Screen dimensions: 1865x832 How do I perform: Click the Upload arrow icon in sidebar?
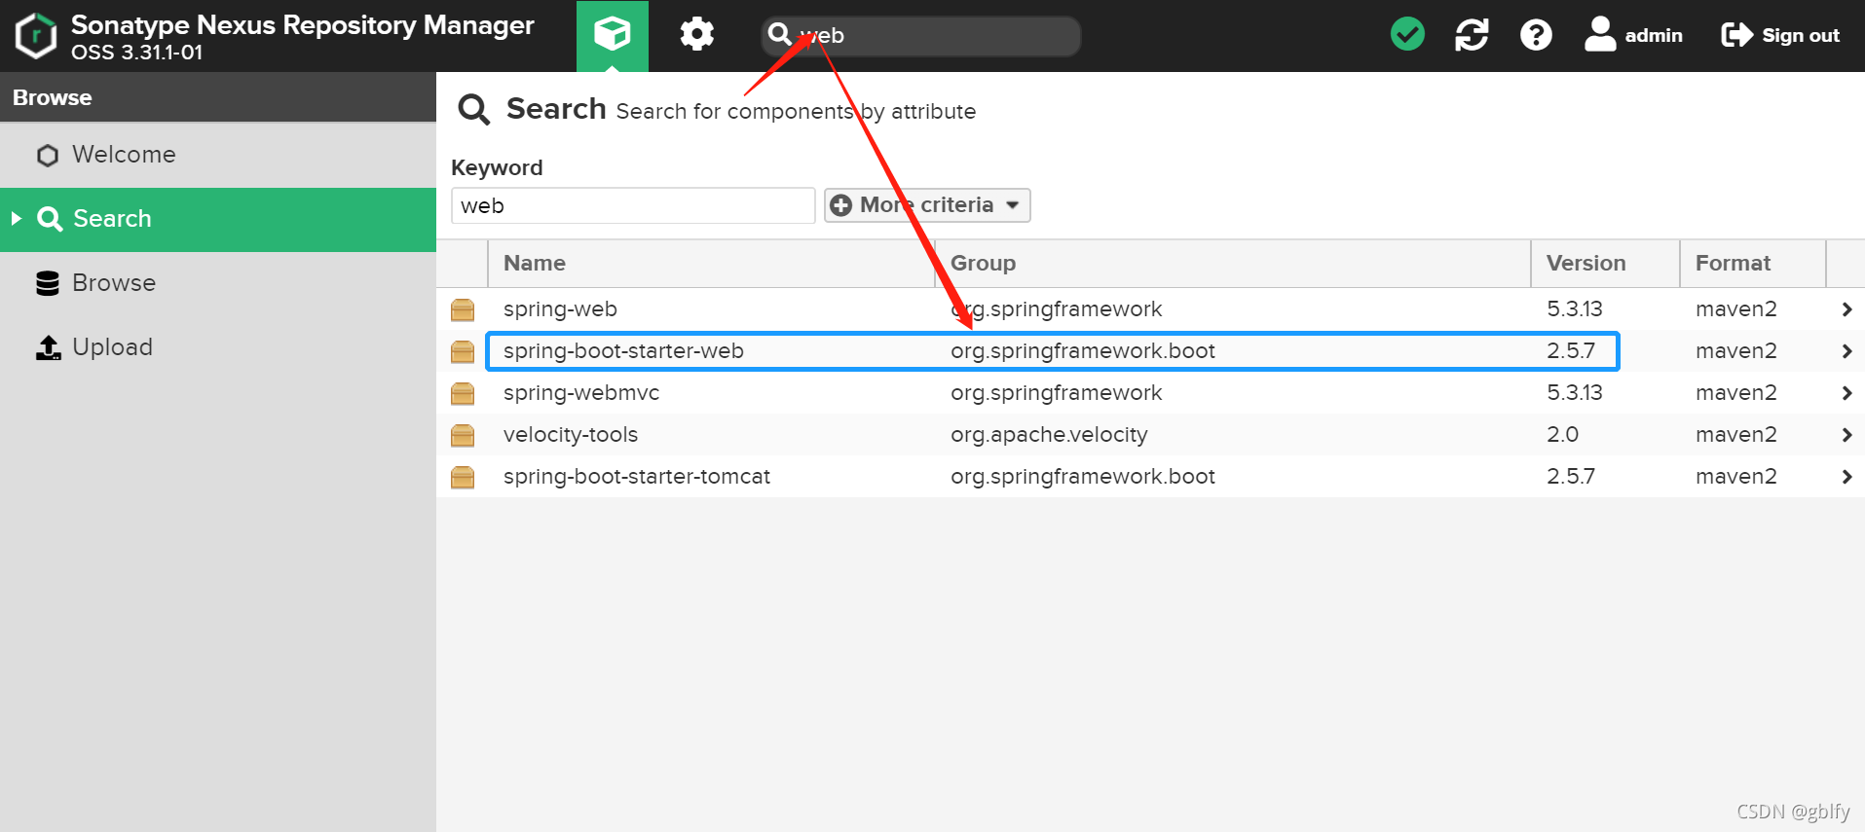48,347
